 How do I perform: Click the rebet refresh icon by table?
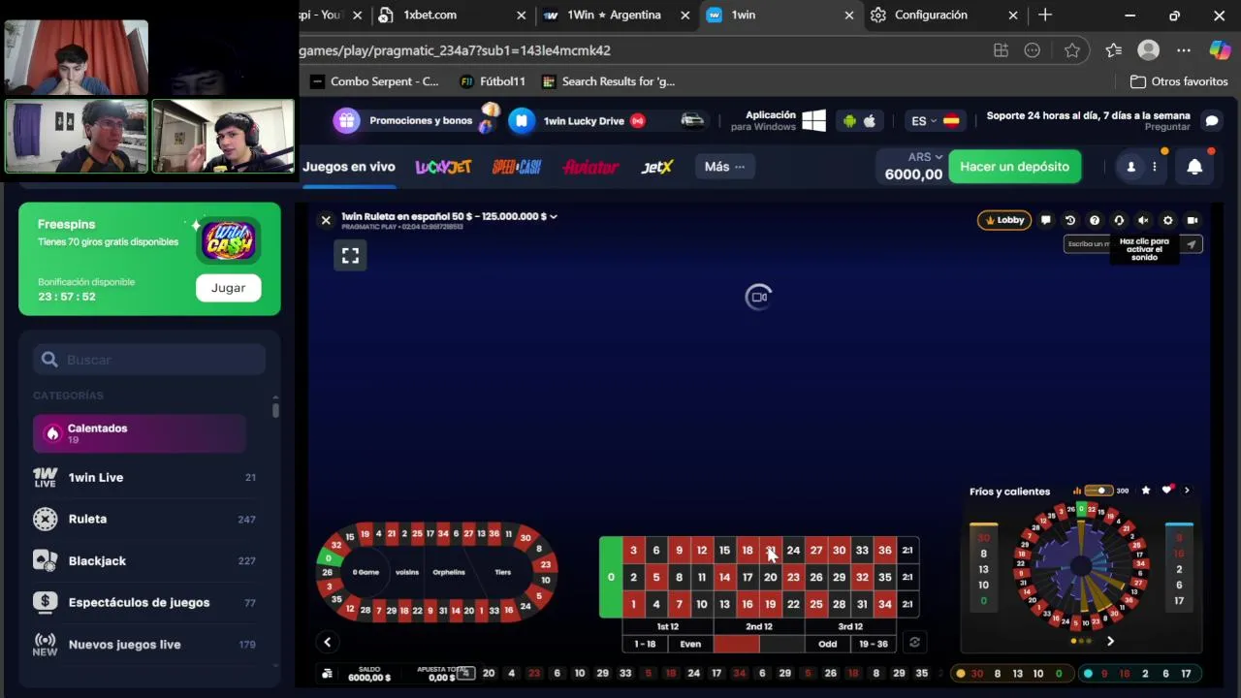[913, 642]
